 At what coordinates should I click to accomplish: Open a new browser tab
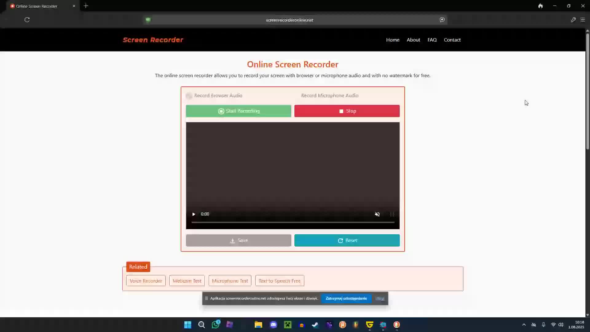(x=86, y=6)
